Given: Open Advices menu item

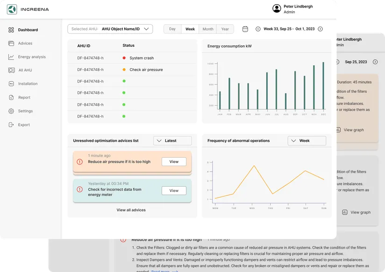Looking at the screenshot, I should click(25, 43).
